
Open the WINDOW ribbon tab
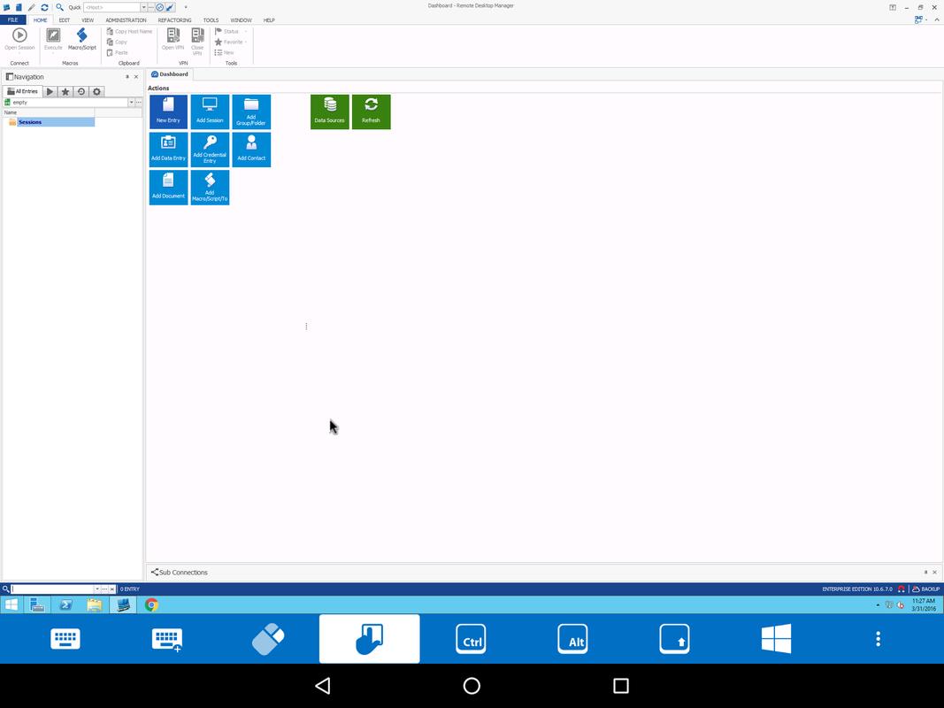241,19
